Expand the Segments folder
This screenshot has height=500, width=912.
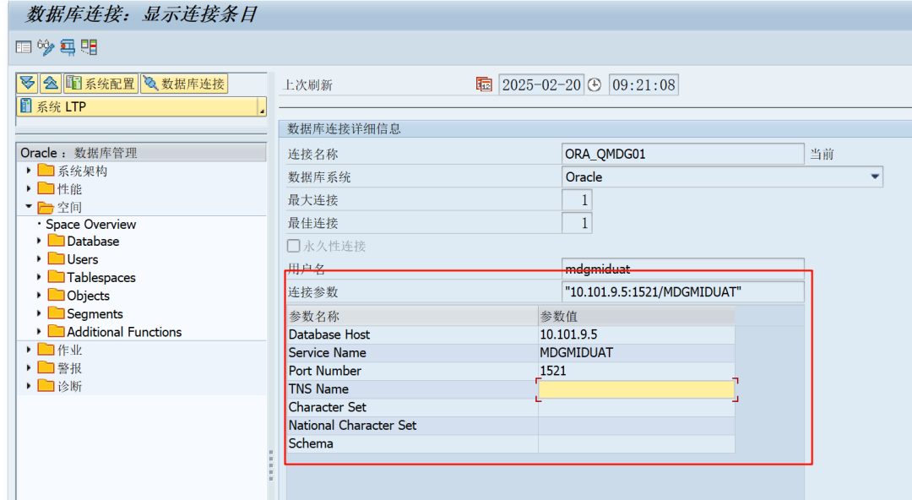[39, 313]
